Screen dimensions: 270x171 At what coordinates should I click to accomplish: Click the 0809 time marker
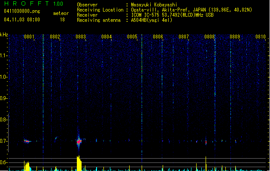pyautogui.click(x=235, y=37)
